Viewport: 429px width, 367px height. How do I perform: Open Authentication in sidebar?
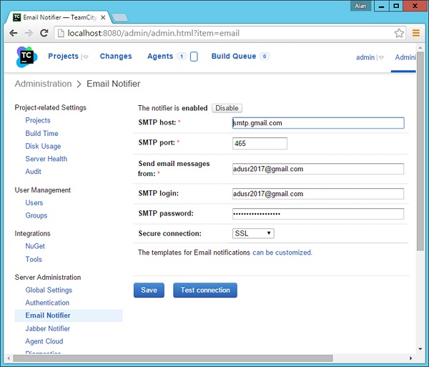[x=47, y=303]
